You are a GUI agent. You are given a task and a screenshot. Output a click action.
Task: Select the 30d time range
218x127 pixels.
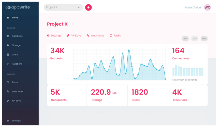(x=195, y=39)
